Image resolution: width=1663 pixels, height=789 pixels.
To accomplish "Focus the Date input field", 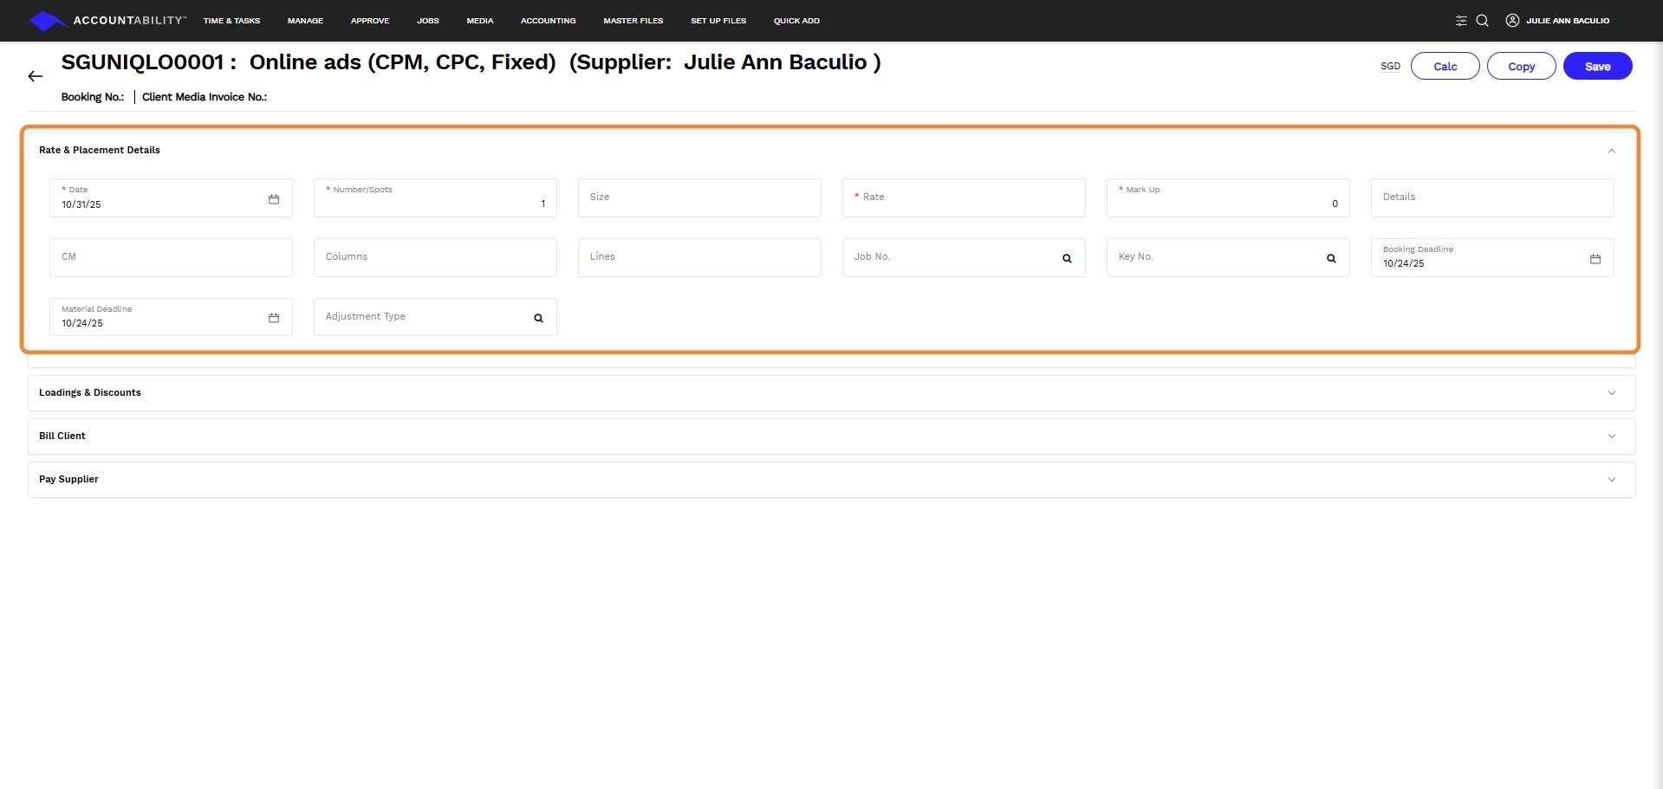I will coord(171,197).
